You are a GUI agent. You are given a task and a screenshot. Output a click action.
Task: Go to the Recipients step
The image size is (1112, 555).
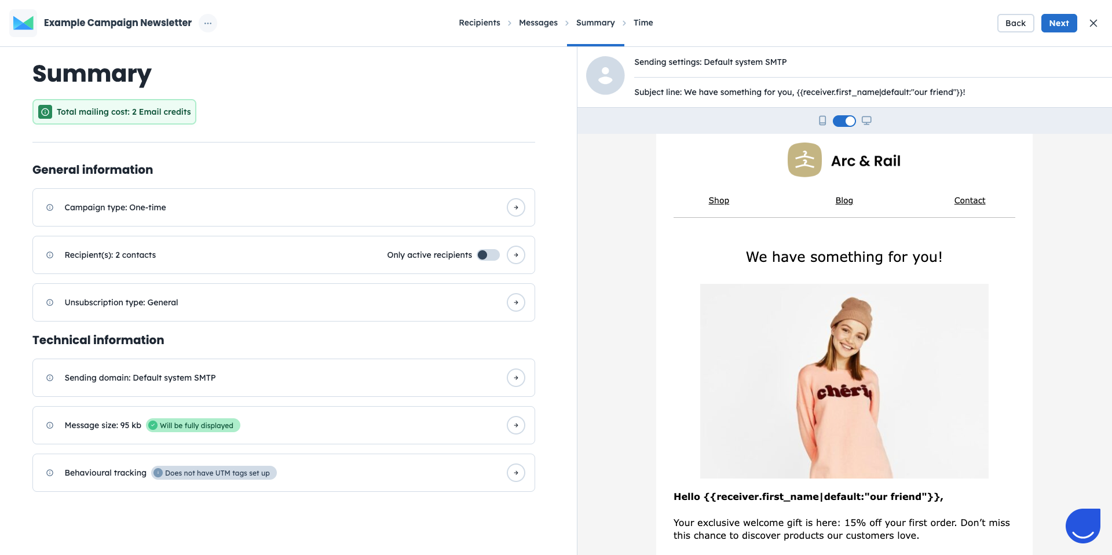pyautogui.click(x=480, y=23)
